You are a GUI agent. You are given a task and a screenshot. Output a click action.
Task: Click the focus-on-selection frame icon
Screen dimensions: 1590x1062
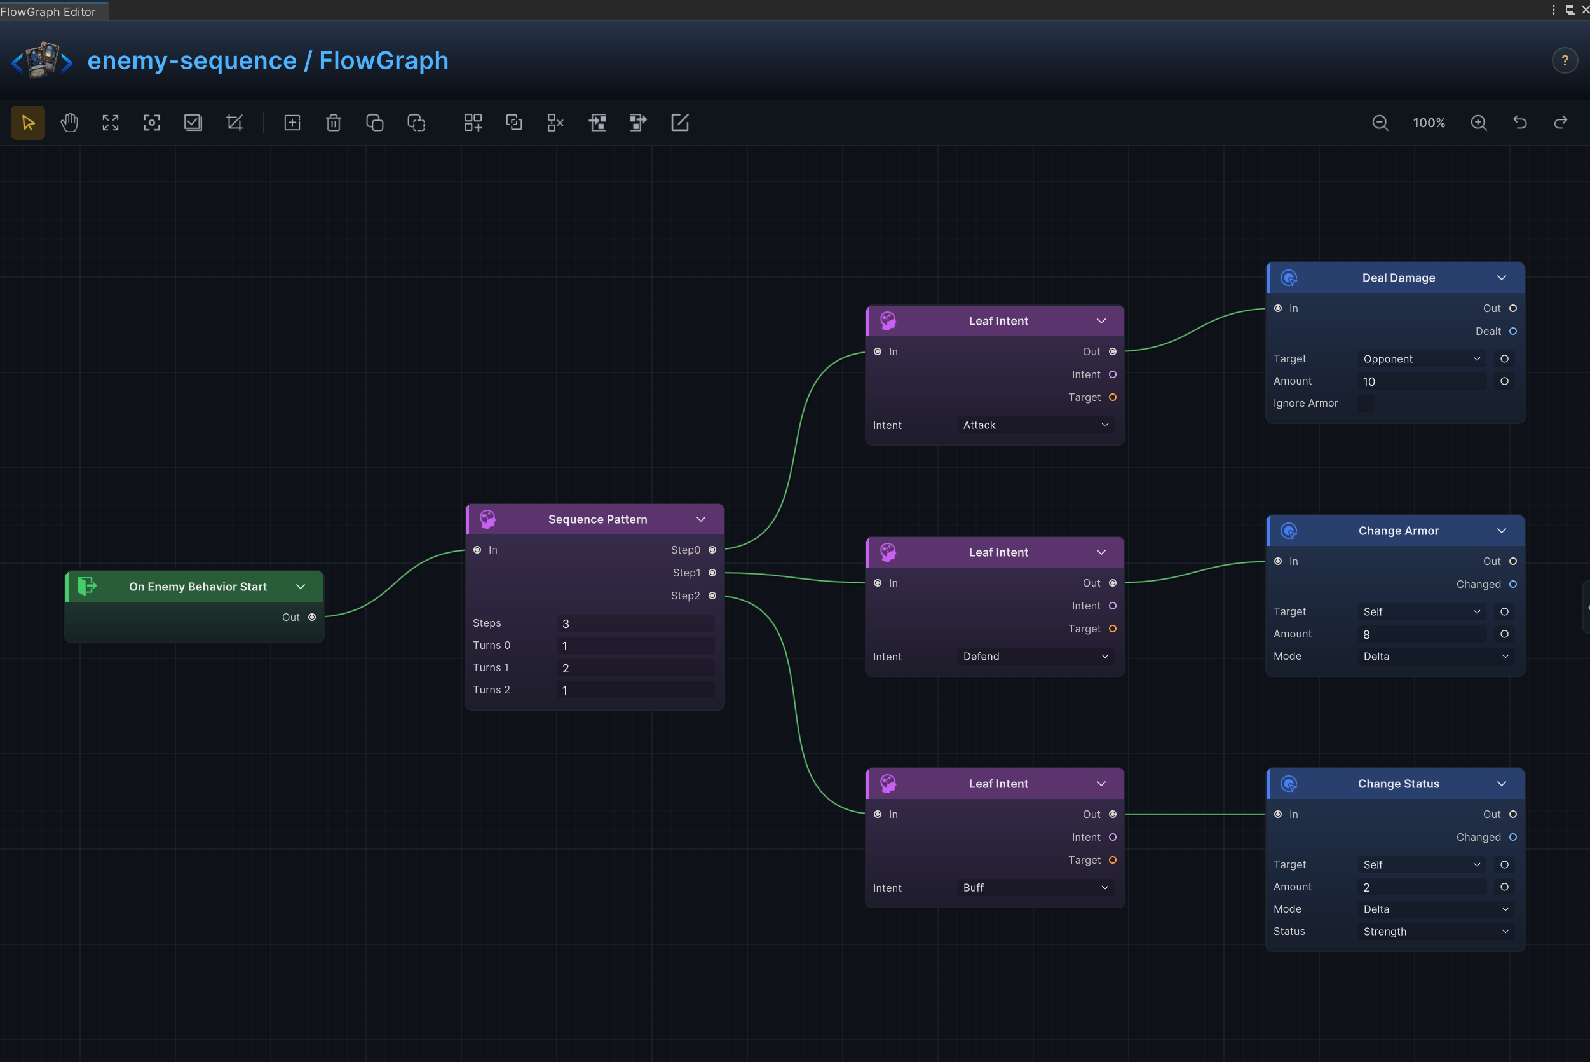coord(152,123)
